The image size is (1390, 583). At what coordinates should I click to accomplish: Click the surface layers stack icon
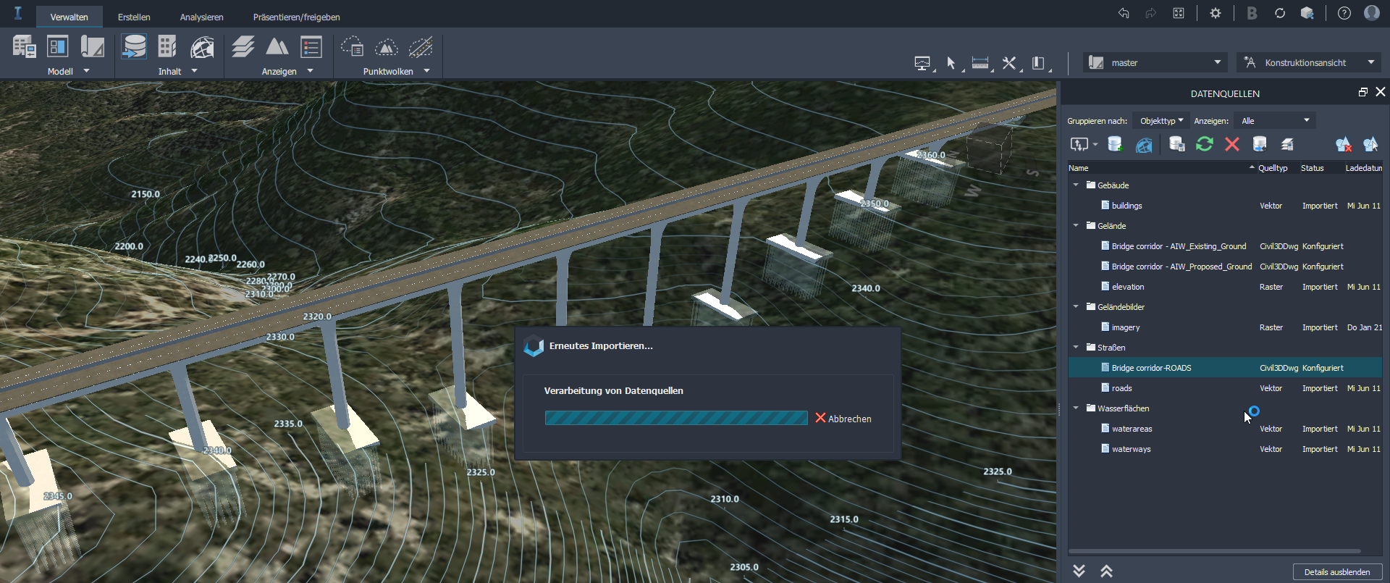(x=243, y=47)
